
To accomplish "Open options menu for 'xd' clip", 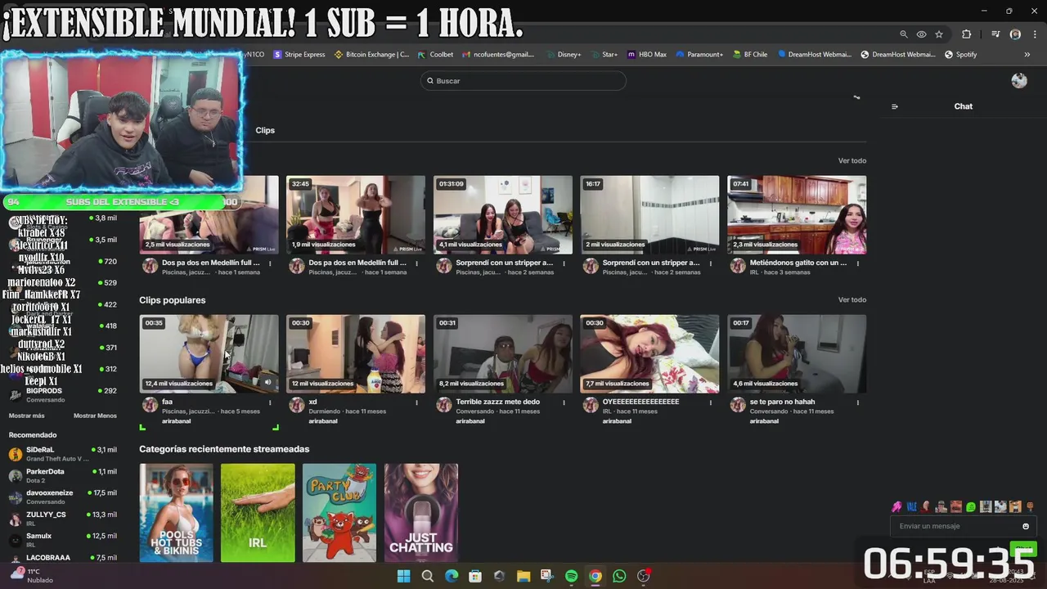I will click(x=416, y=402).
